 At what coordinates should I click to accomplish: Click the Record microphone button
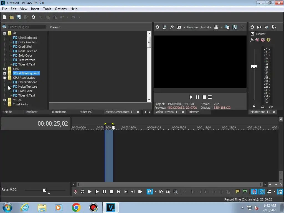pos(75,192)
